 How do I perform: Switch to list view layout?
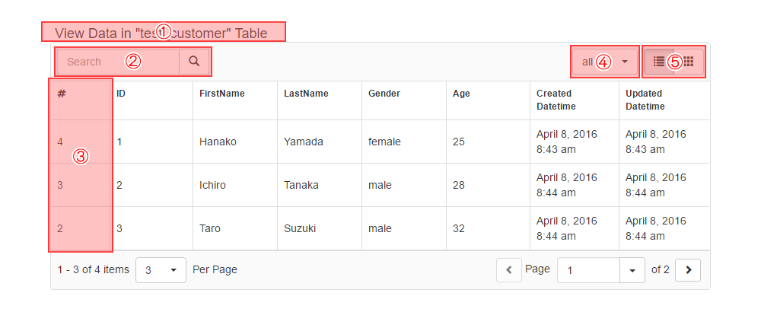pos(659,62)
